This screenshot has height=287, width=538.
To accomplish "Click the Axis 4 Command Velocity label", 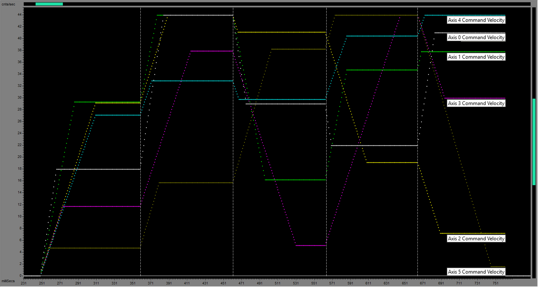I will tap(476, 20).
